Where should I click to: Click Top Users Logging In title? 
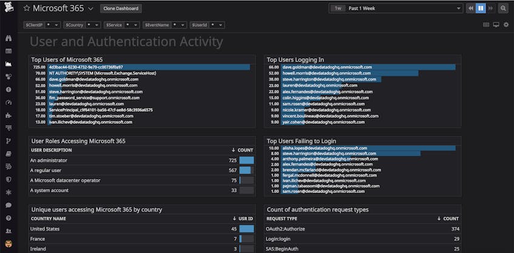pos(296,59)
